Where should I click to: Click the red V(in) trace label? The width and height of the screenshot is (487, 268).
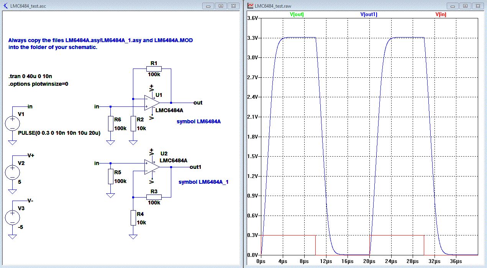(x=441, y=14)
